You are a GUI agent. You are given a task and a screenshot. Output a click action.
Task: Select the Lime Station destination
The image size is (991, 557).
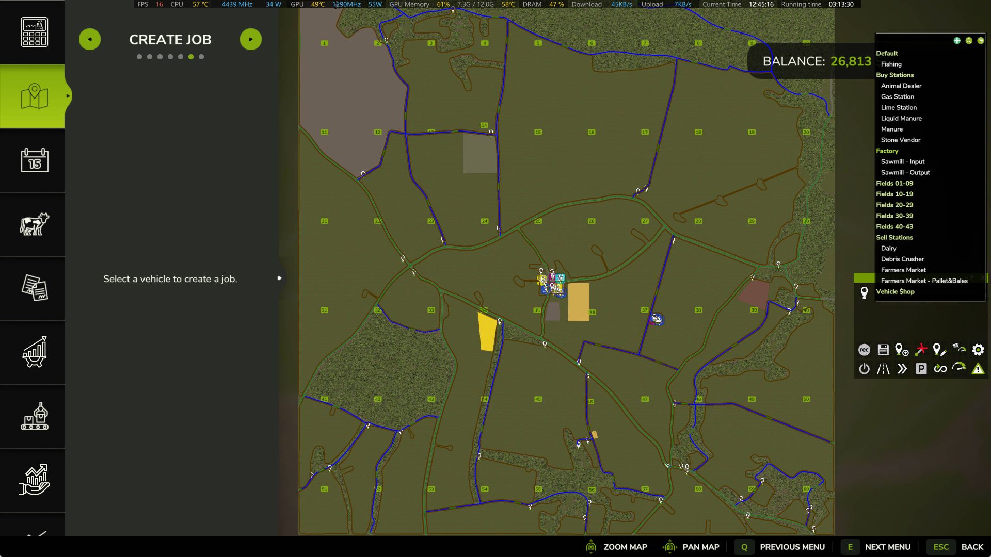click(x=899, y=107)
